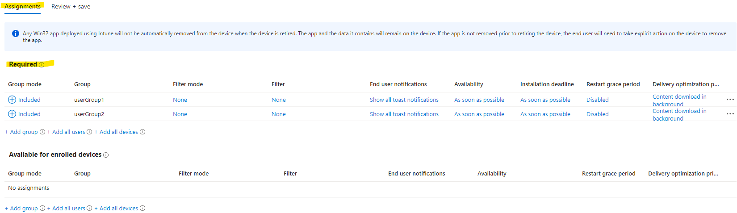Image resolution: width=737 pixels, height=213 pixels.
Task: Switch to the Review + save tab
Action: (x=71, y=7)
